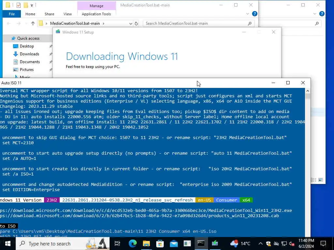This screenshot has width=334, height=250.
Task: Switch to Windows 11 Setup taskbar icon
Action: (x=215, y=243)
